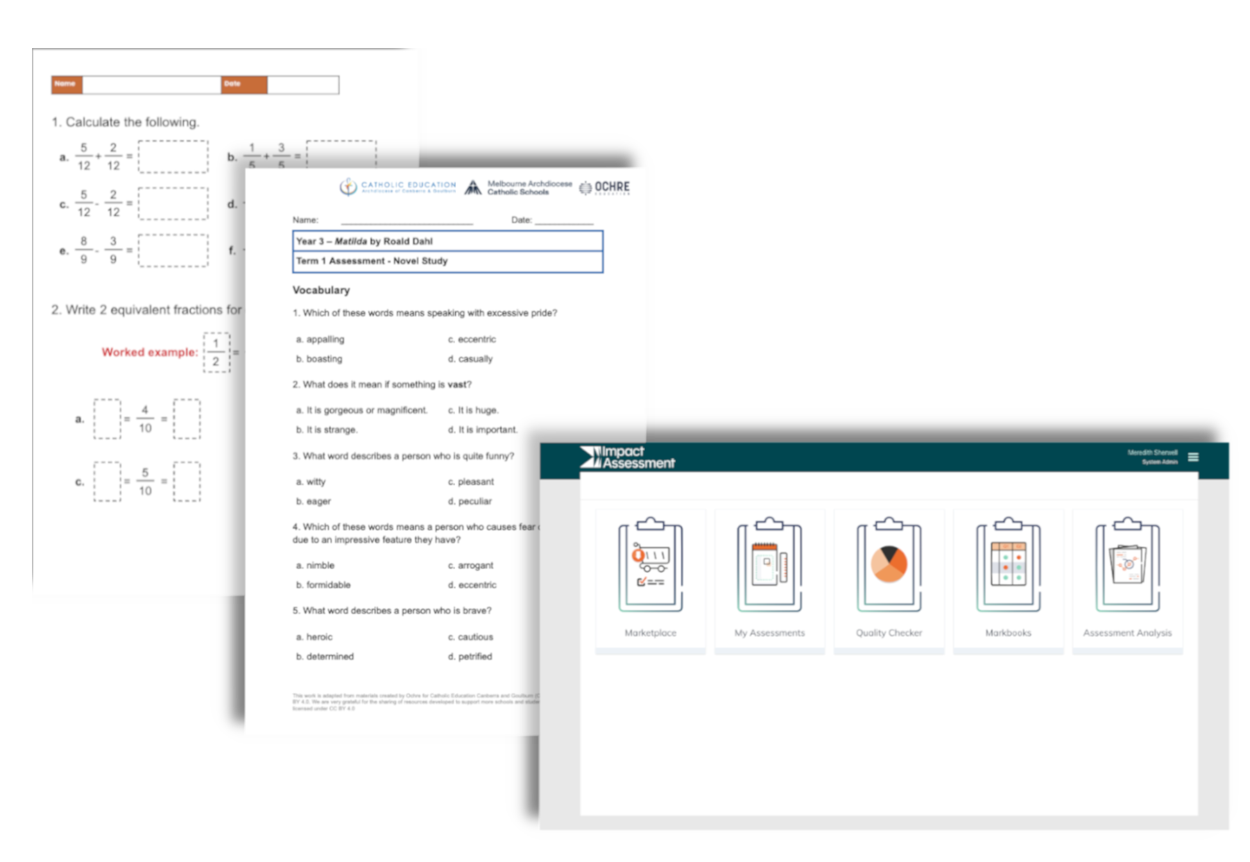
Task: Click the dashed answer box for 5/12 plus 2/12
Action: [x=172, y=156]
